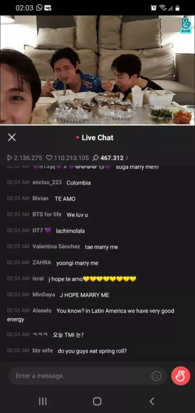Select username MinDaya in chat

[x=44, y=295]
